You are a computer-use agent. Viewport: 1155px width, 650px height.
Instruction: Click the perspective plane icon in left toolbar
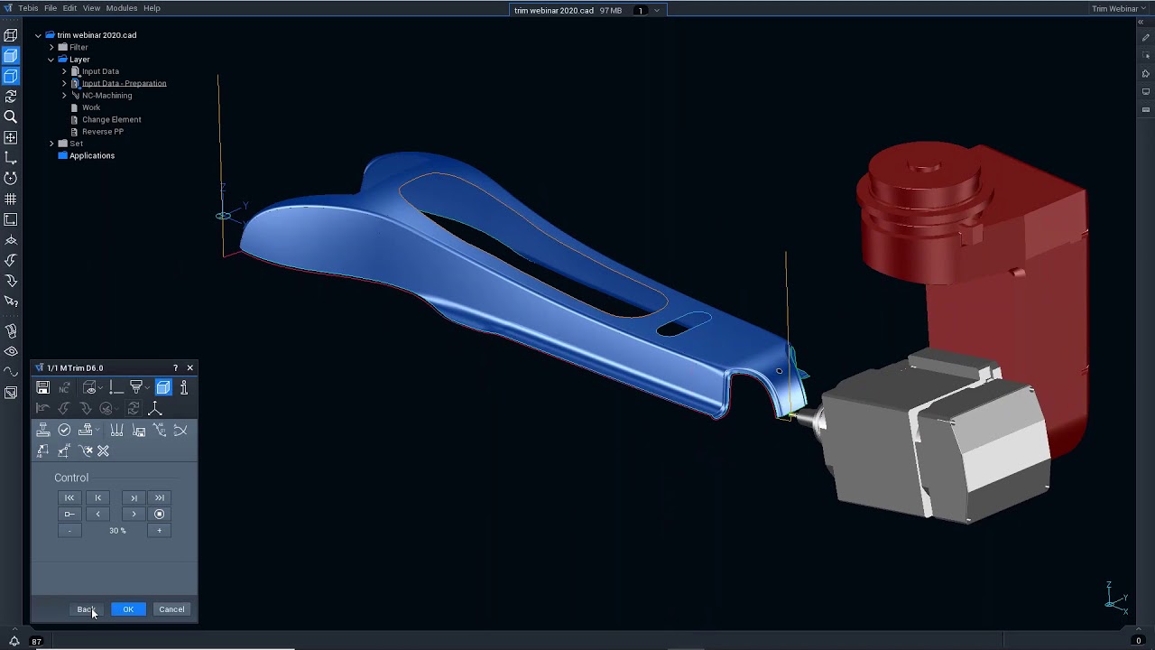pos(11,240)
